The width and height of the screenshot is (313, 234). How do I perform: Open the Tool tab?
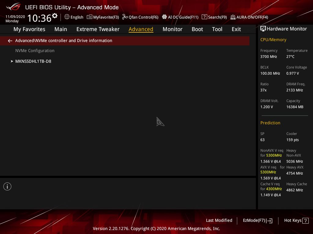coord(217,29)
